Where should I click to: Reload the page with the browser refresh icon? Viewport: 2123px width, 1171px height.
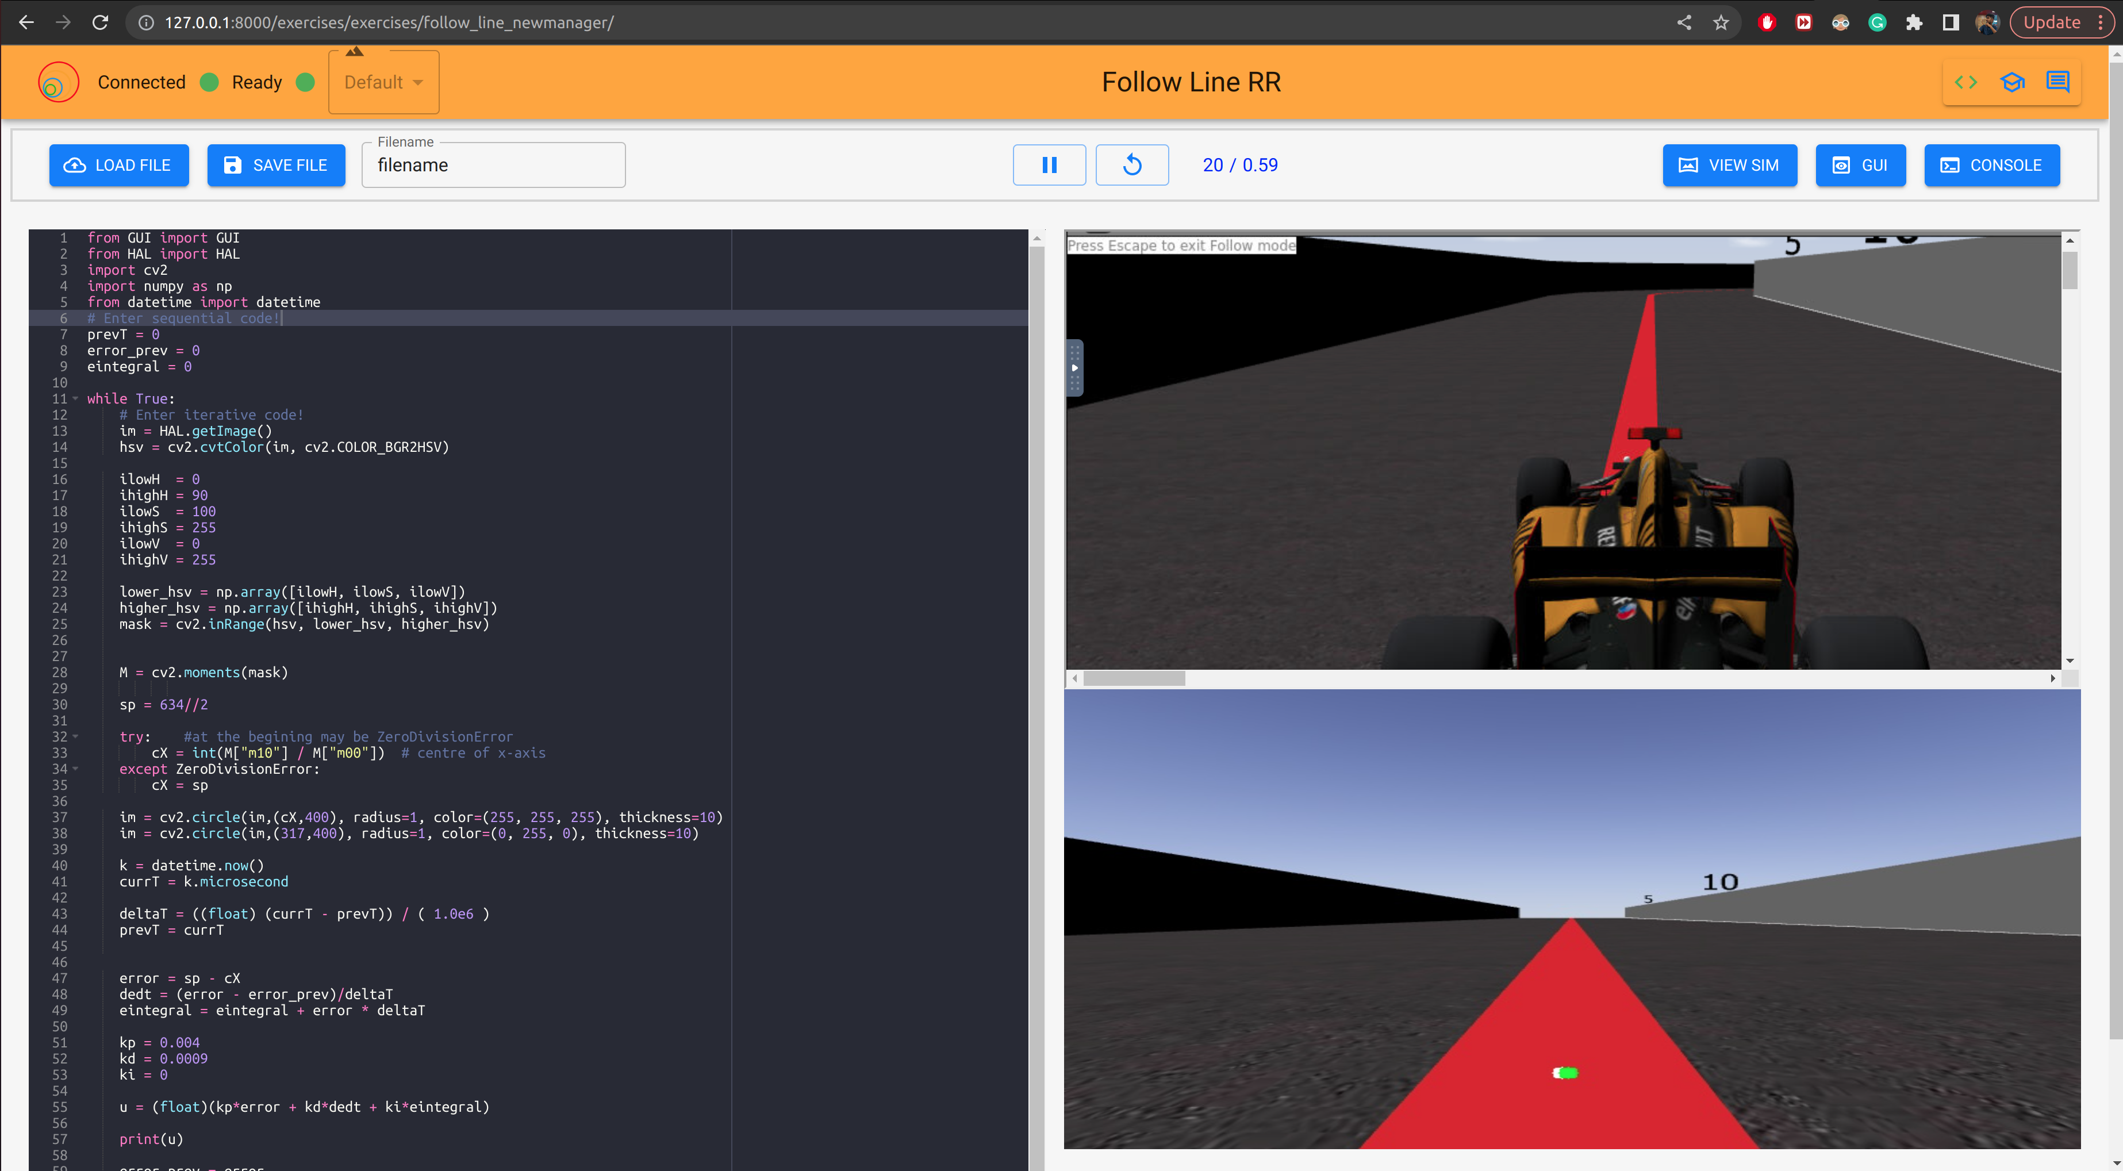pos(99,22)
